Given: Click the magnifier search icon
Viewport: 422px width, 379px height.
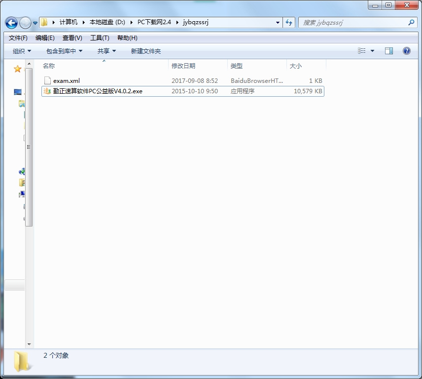Looking at the screenshot, I should pyautogui.click(x=411, y=23).
